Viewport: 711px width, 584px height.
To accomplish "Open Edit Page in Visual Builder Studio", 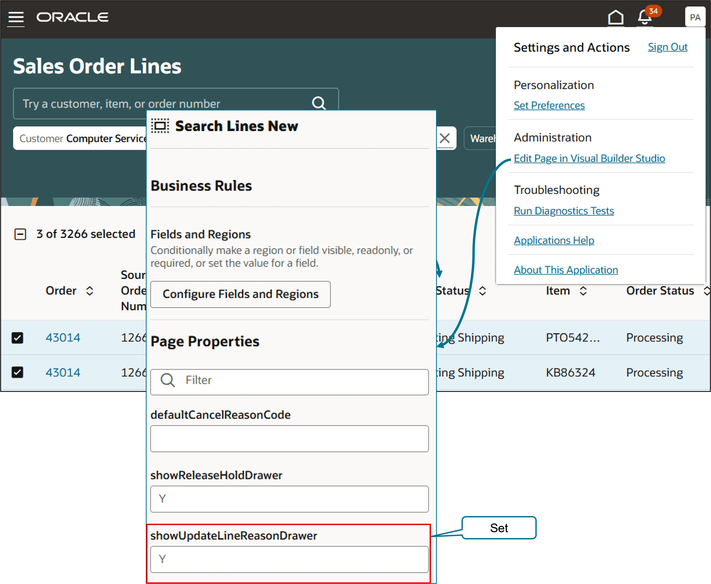I will coord(589,158).
